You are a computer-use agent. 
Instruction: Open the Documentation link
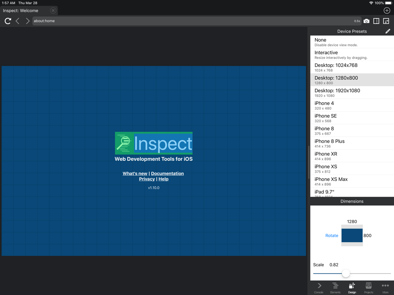[167, 173]
